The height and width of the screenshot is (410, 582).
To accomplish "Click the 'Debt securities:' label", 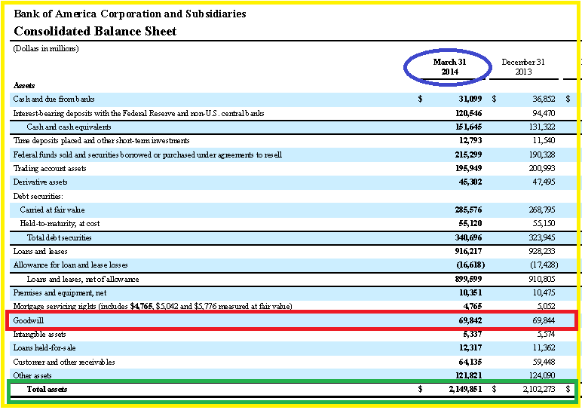I will (38, 196).
